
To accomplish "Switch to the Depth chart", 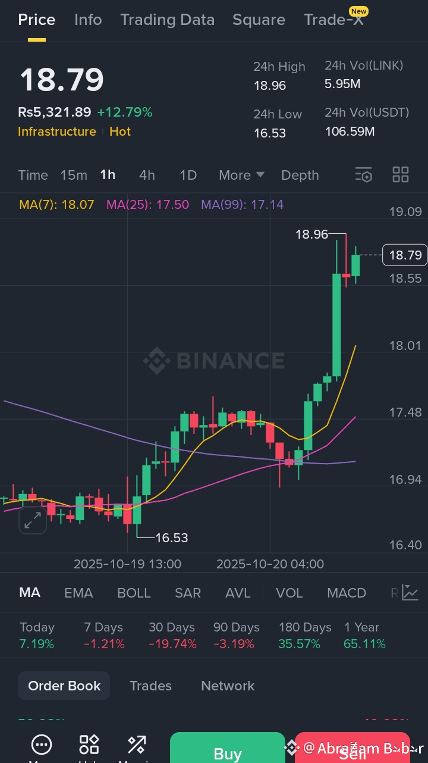I will click(300, 175).
